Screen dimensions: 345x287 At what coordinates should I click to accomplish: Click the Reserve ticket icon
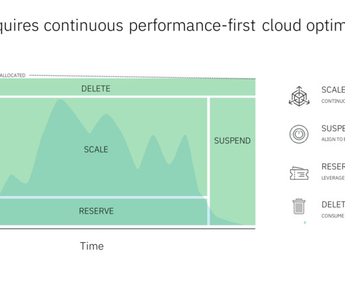pos(299,173)
